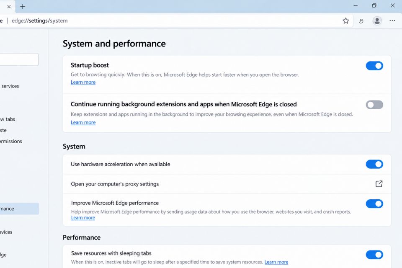Click Learn more under background extensions setting
This screenshot has width=402, height=268.
click(83, 123)
